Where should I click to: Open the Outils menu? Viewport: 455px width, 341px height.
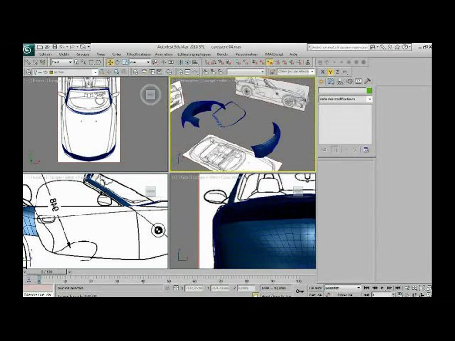click(x=64, y=54)
